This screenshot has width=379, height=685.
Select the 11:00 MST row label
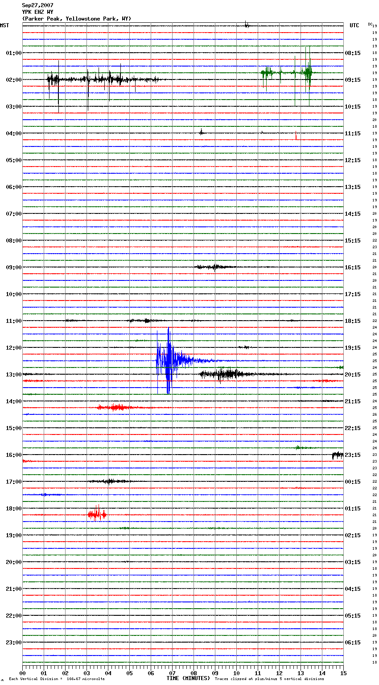pyautogui.click(x=13, y=321)
